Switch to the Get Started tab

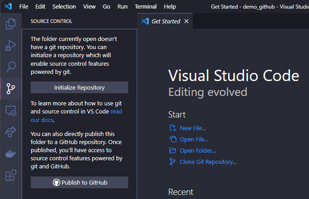[165, 21]
